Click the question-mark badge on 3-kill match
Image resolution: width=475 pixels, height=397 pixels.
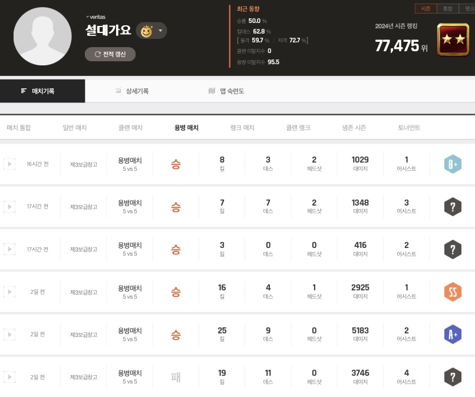pyautogui.click(x=453, y=249)
